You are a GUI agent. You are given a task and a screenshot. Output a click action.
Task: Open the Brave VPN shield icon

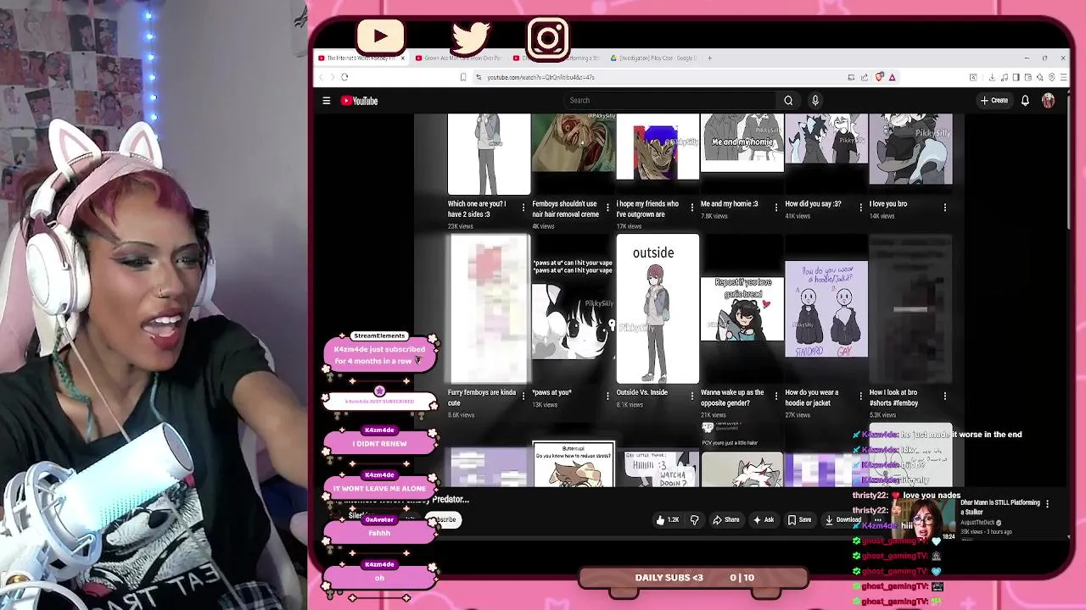pyautogui.click(x=1052, y=77)
